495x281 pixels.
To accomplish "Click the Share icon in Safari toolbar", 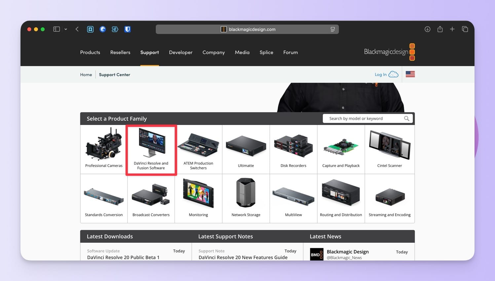I will coord(440,29).
